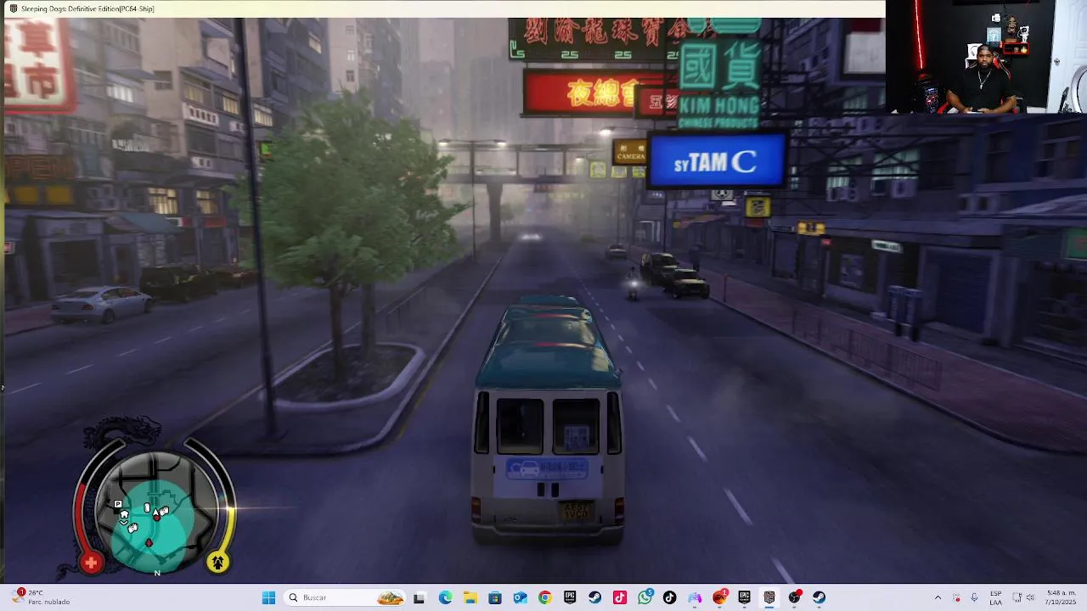This screenshot has height=611, width=1087.
Task: Open the black TikTok taskbar icon
Action: click(669, 597)
